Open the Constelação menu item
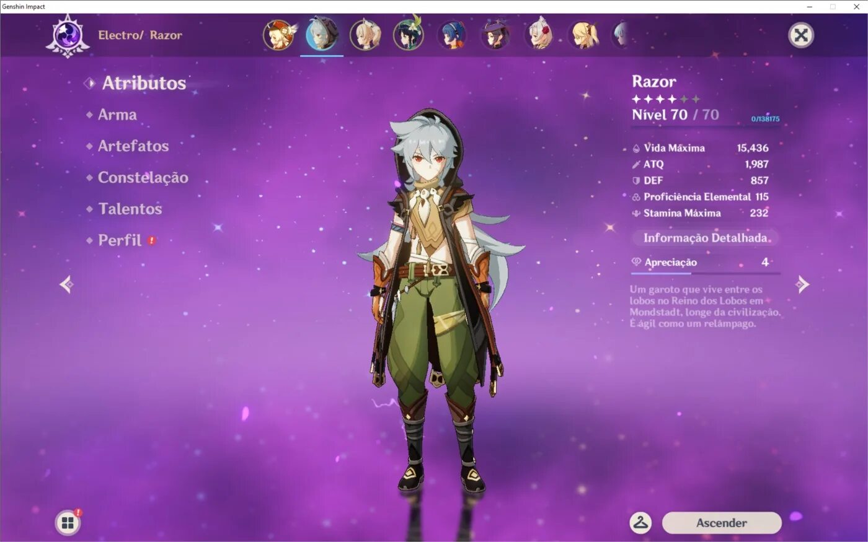The image size is (868, 542). pyautogui.click(x=143, y=178)
